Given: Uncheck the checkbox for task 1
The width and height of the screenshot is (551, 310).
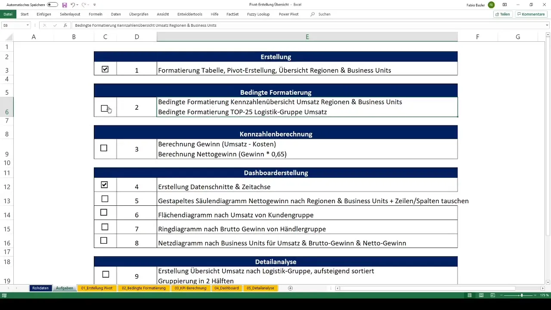Looking at the screenshot, I should coord(105,69).
